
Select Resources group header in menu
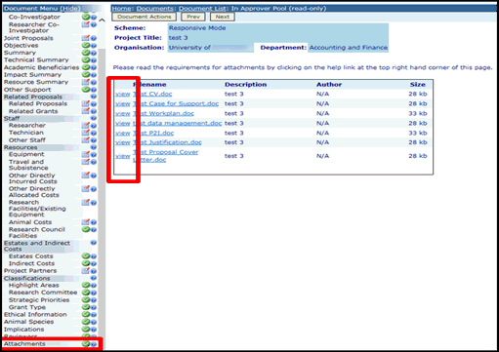[21, 147]
